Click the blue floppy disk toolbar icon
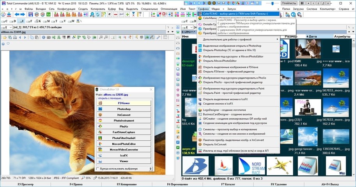This screenshot has height=187, width=356. [x=31, y=14]
